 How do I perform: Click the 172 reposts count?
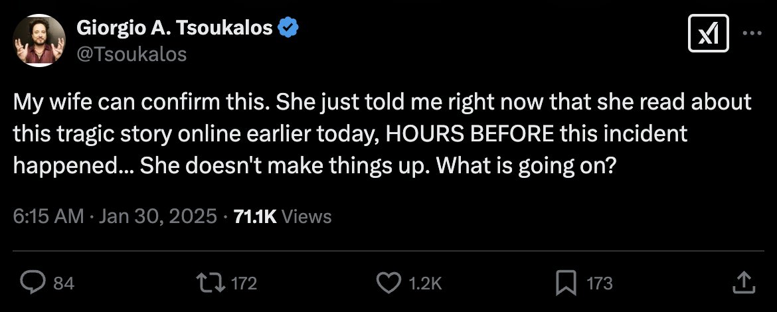244,283
